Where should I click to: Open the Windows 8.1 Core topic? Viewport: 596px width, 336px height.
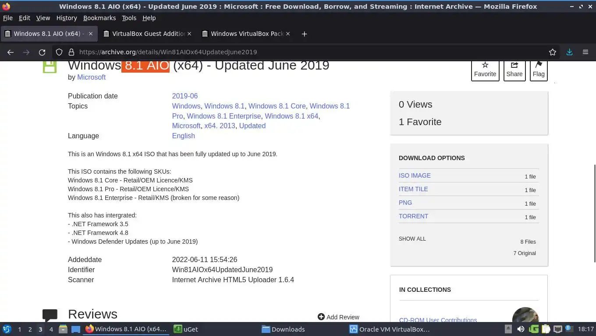277,106
